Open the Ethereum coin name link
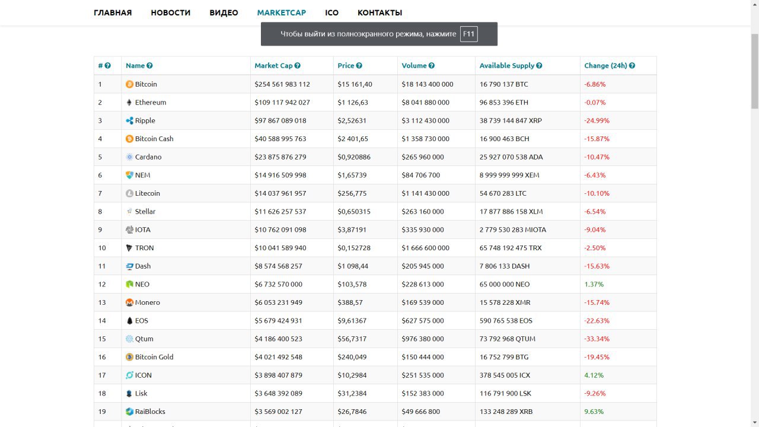 [x=151, y=103]
